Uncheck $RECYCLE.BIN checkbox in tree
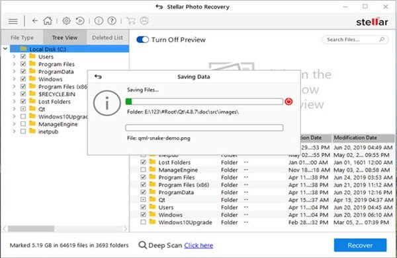The height and width of the screenshot is (258, 397). (x=23, y=94)
